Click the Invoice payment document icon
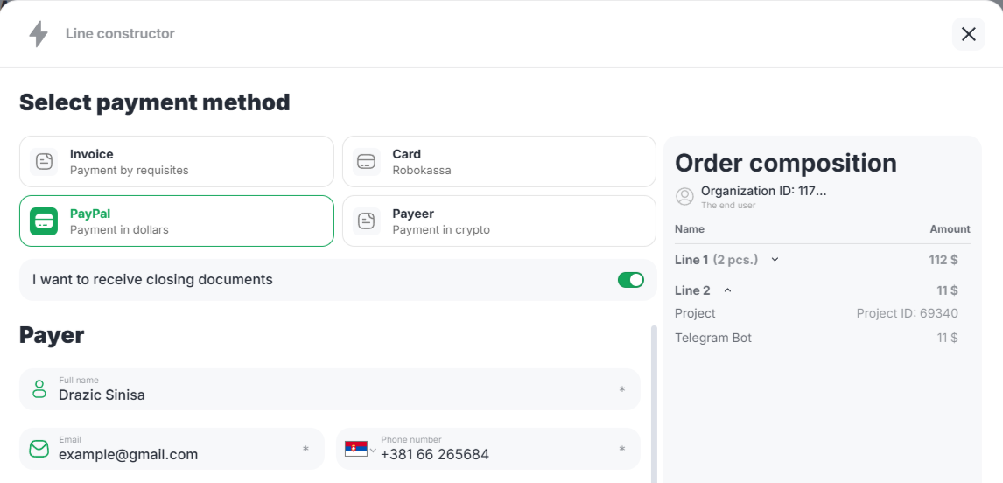Image resolution: width=1003 pixels, height=483 pixels. point(44,162)
